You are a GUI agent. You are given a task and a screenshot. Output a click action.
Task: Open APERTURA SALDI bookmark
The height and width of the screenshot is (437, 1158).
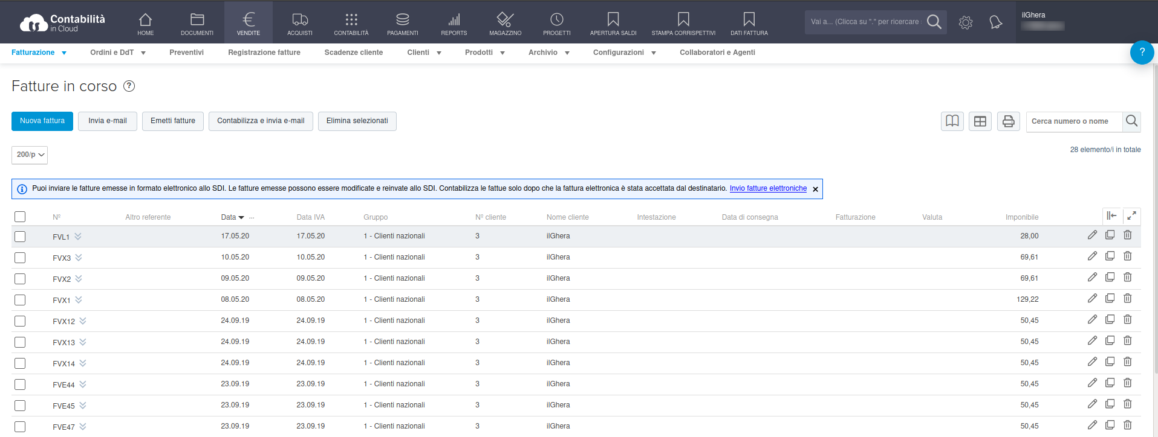click(613, 20)
